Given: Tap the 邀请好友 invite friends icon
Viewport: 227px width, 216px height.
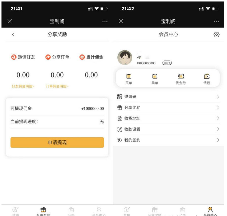Looking at the screenshot, I should pos(13,57).
